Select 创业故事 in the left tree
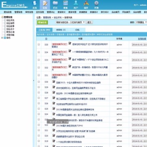 (x=11, y=26)
